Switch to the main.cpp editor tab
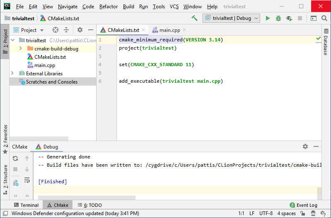The width and height of the screenshot is (331, 218). (170, 30)
